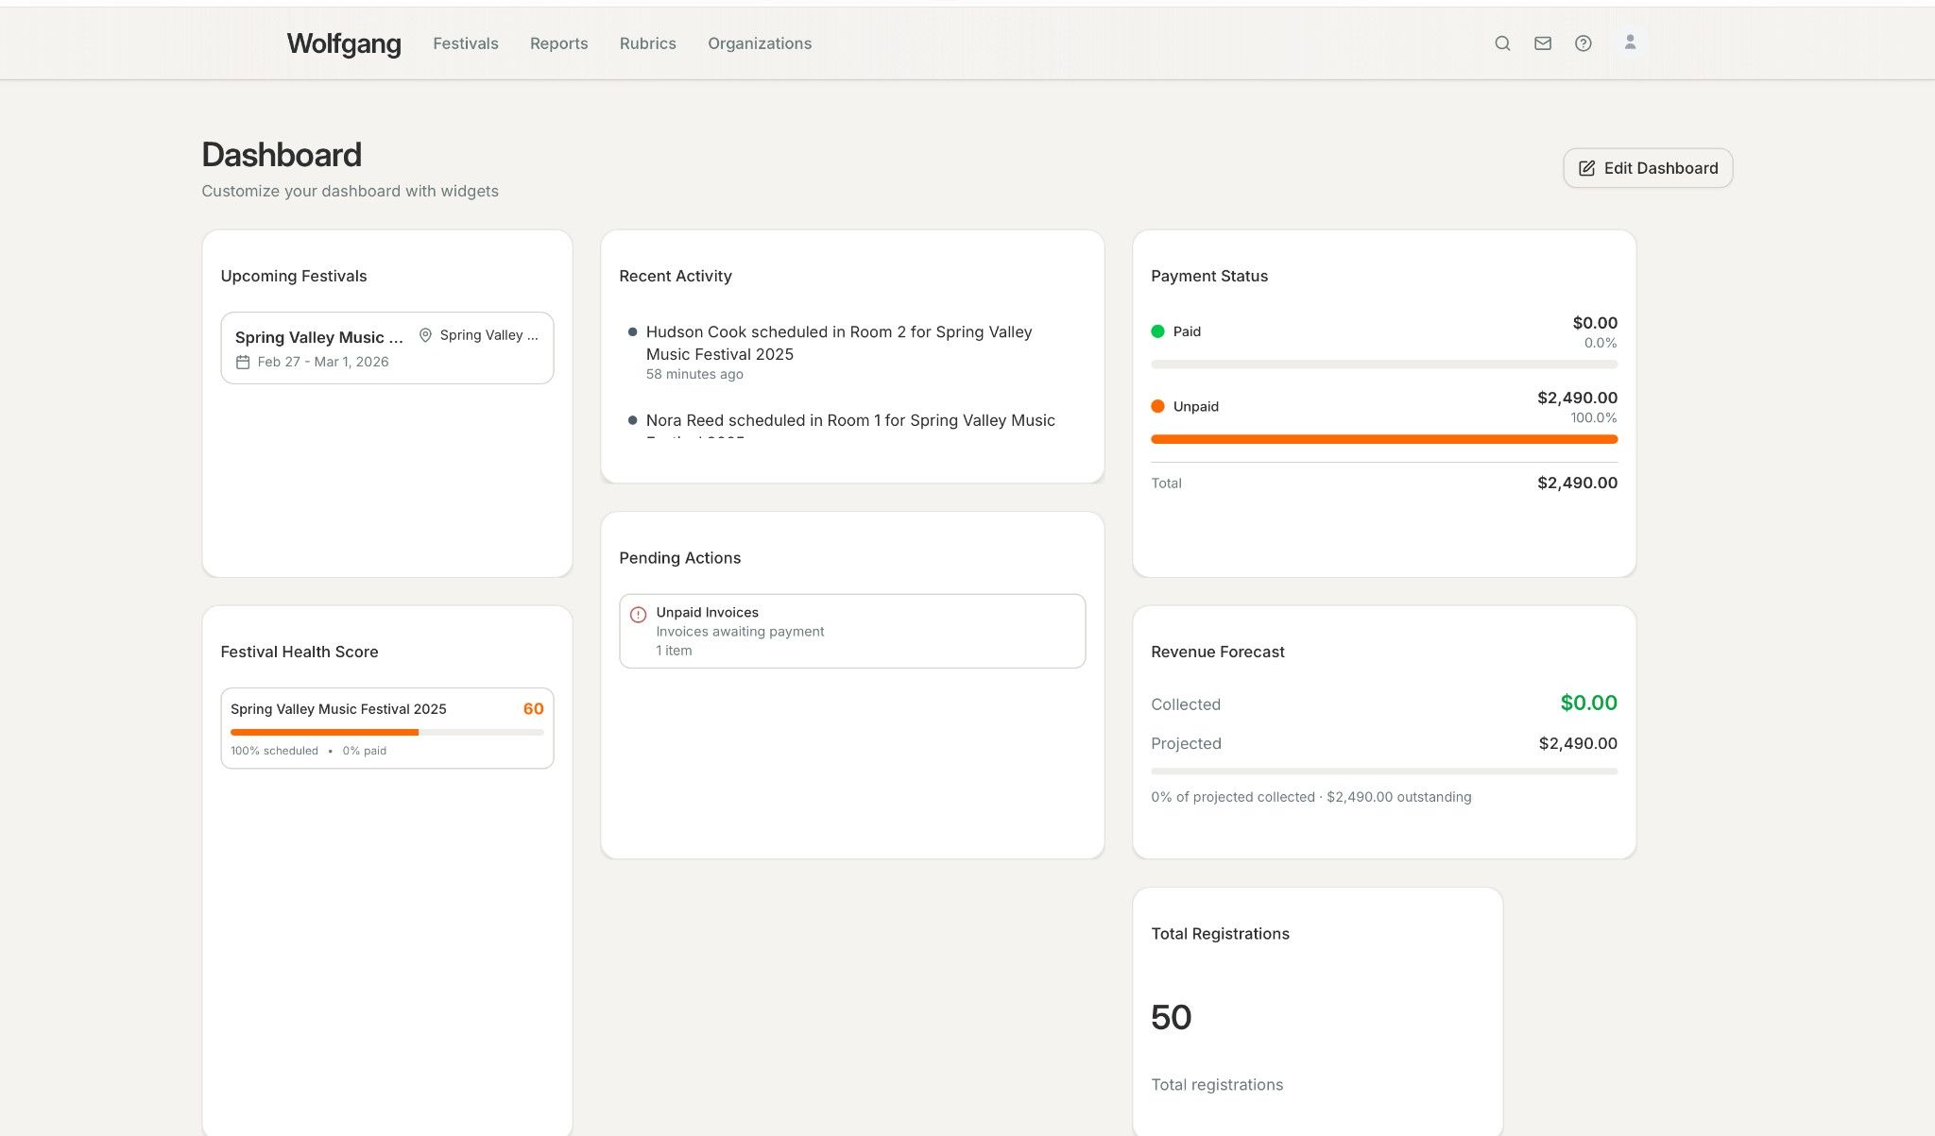Click the orange Unpaid progress bar
This screenshot has width=1935, height=1136.
[x=1383, y=439]
